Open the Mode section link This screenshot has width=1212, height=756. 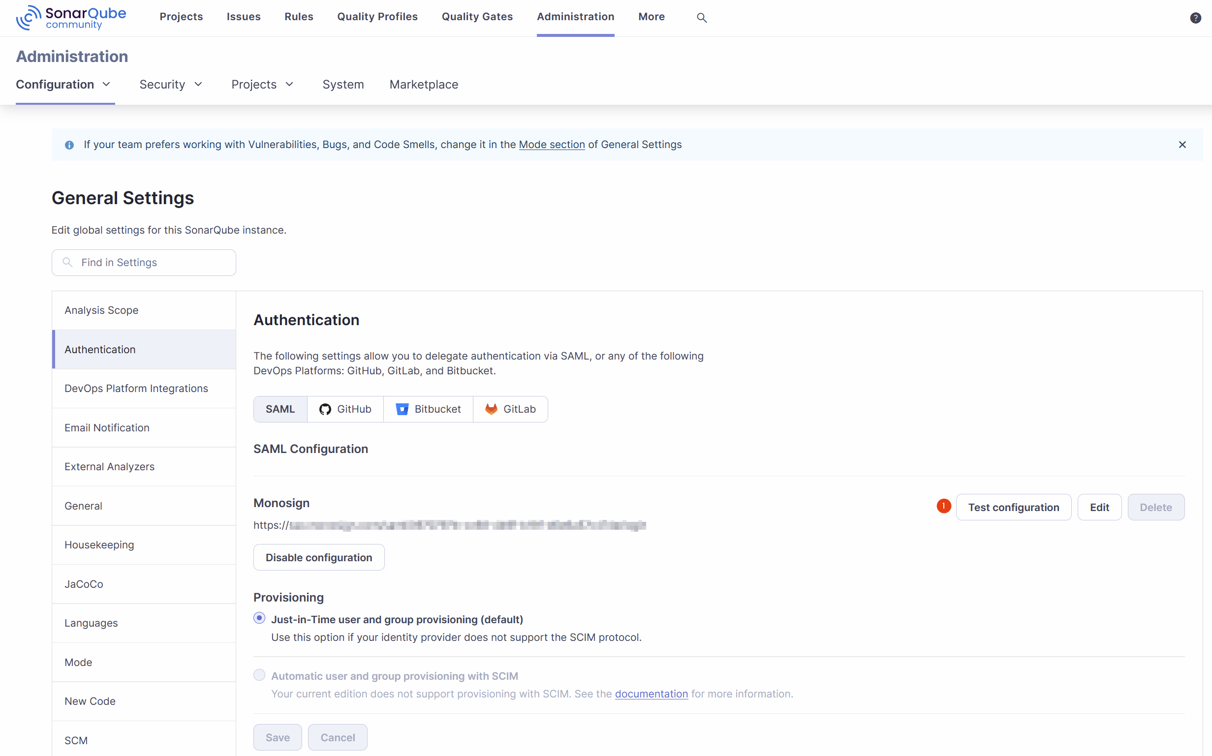tap(551, 145)
